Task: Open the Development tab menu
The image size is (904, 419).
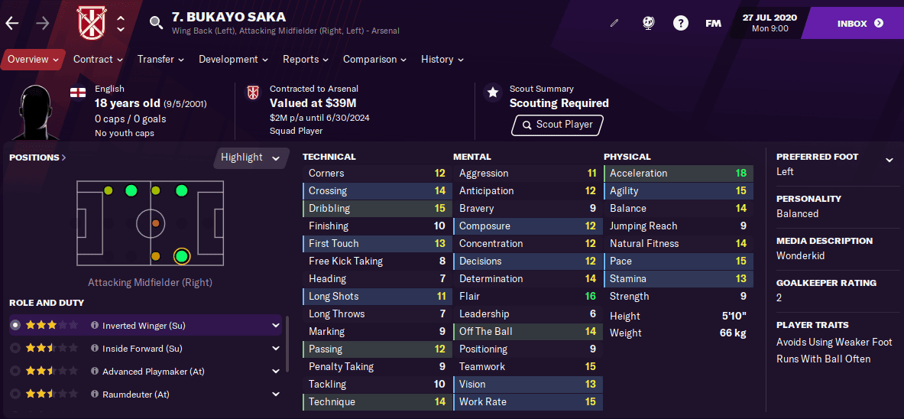Action: click(233, 60)
